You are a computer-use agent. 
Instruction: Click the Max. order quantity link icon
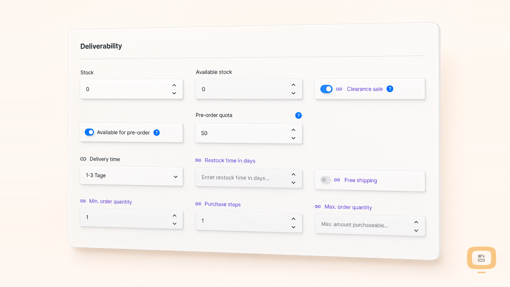[318, 206]
